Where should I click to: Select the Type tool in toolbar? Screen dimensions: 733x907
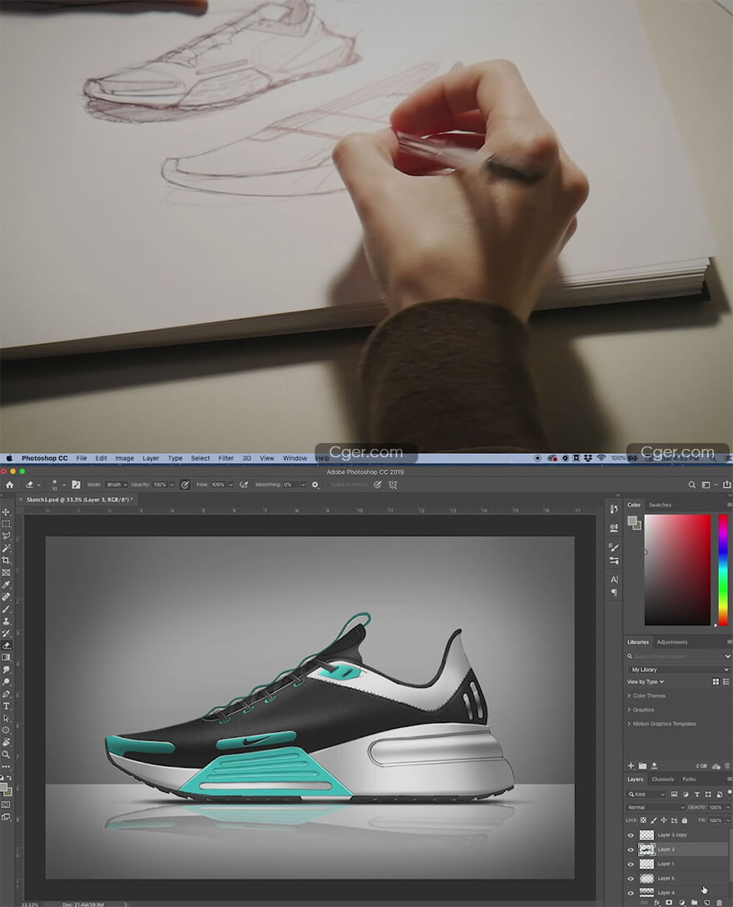pyautogui.click(x=7, y=706)
